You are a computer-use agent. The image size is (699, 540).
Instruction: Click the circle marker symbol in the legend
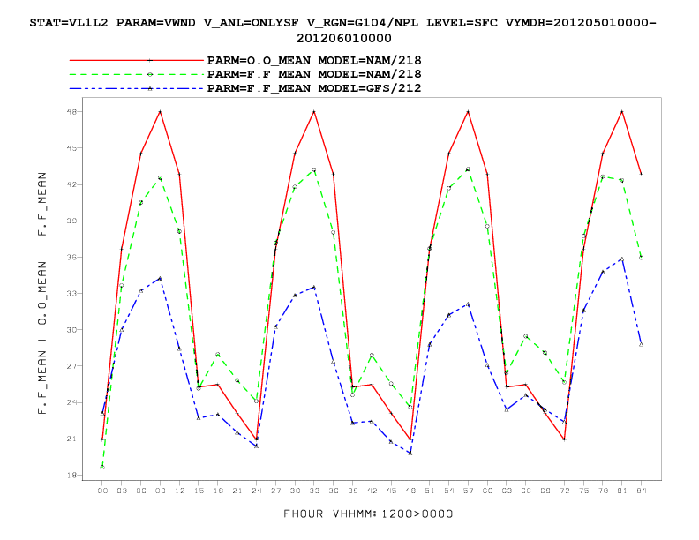pyautogui.click(x=150, y=74)
